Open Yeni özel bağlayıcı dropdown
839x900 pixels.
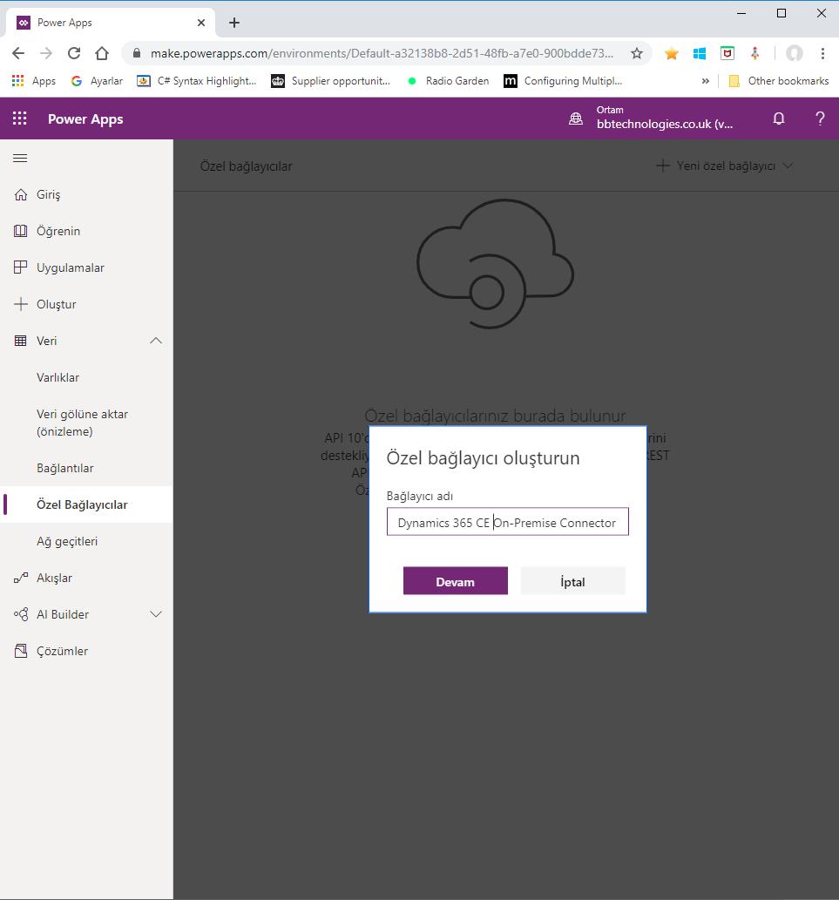point(724,166)
